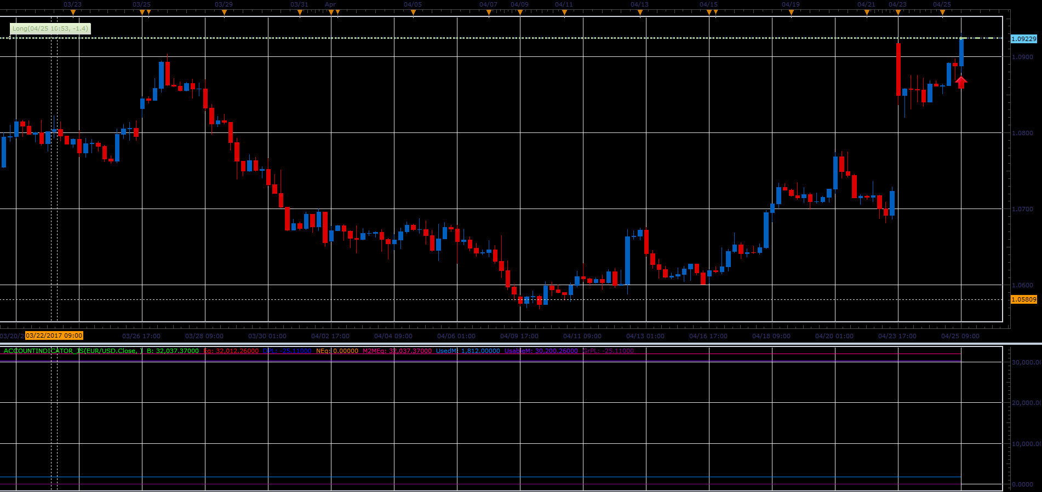Click the orange triangle marker under 04/11

(564, 13)
